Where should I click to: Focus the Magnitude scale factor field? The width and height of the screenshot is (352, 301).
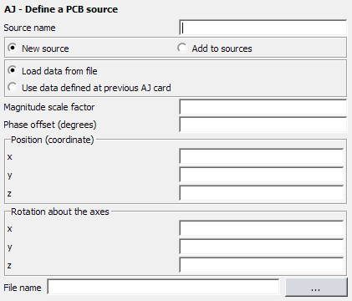pyautogui.click(x=263, y=107)
